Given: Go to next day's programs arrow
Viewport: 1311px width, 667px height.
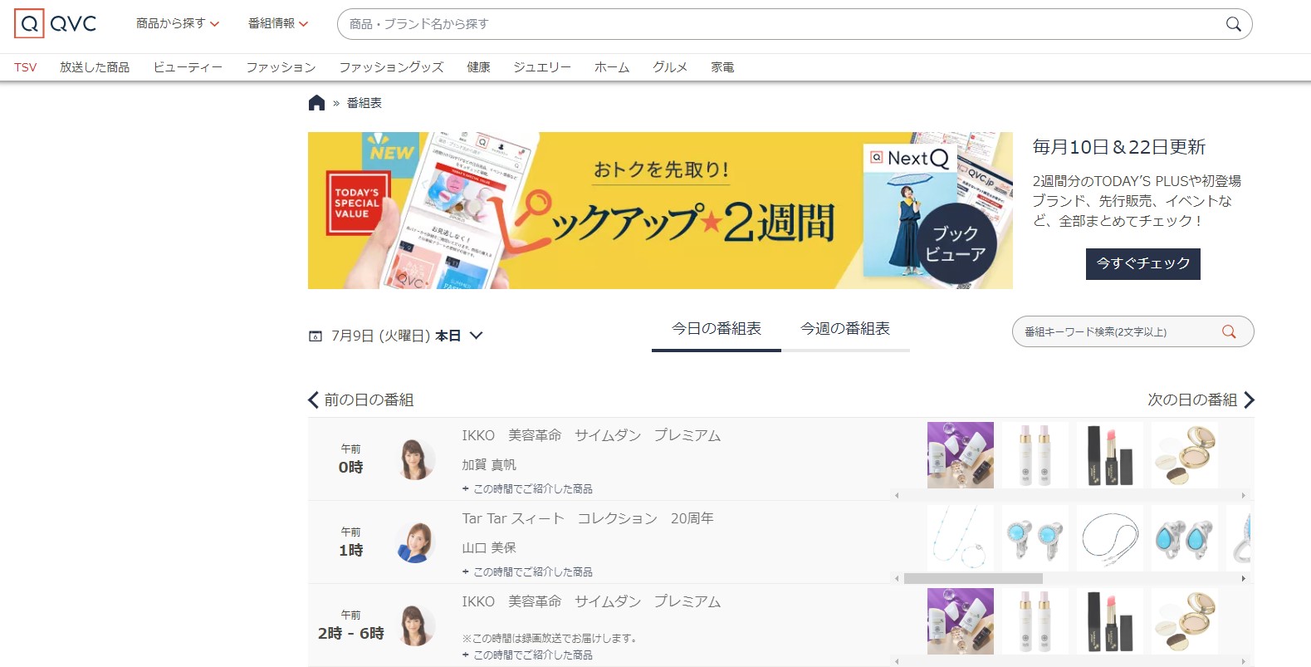Looking at the screenshot, I should [x=1250, y=400].
